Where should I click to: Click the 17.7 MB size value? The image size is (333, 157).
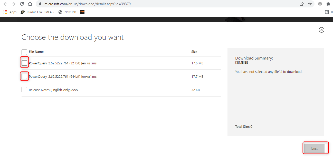(197, 76)
